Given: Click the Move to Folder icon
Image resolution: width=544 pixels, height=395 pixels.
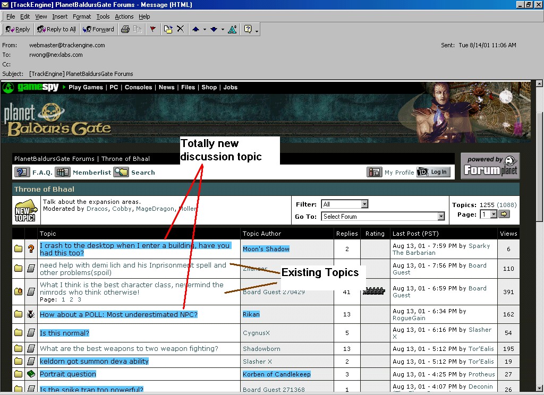Looking at the screenshot, I should click(x=168, y=30).
